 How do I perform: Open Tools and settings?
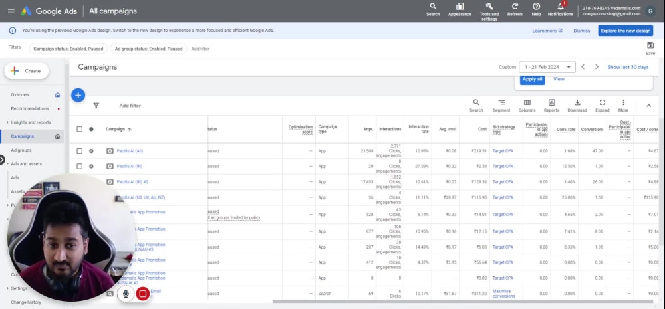click(x=489, y=11)
